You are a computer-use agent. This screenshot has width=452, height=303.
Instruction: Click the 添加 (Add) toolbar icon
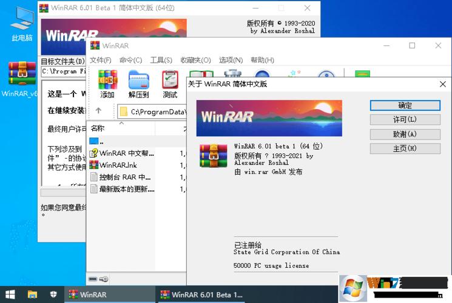(x=107, y=84)
